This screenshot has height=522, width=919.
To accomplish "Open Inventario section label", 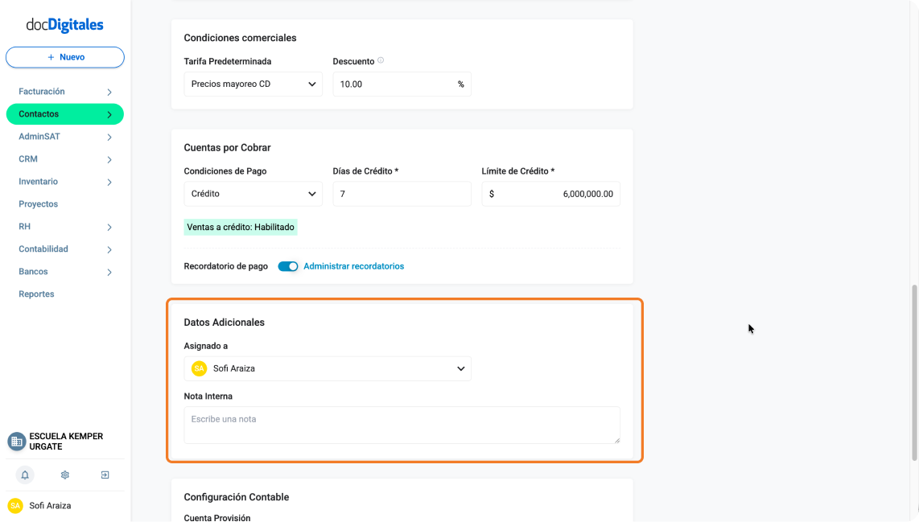I will 38,182.
